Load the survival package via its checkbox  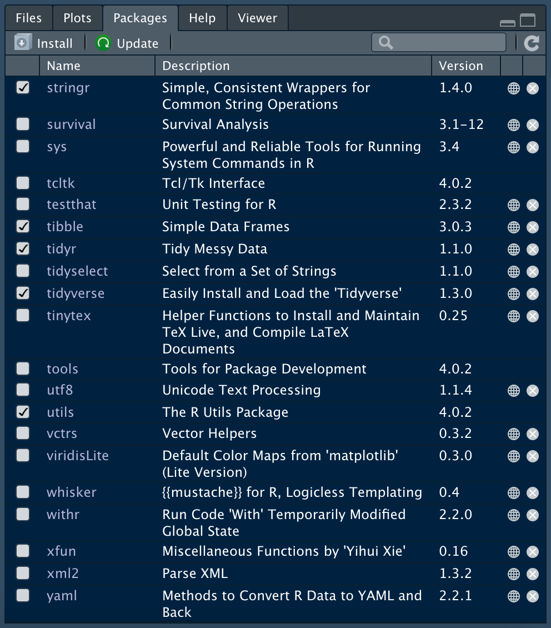click(23, 124)
